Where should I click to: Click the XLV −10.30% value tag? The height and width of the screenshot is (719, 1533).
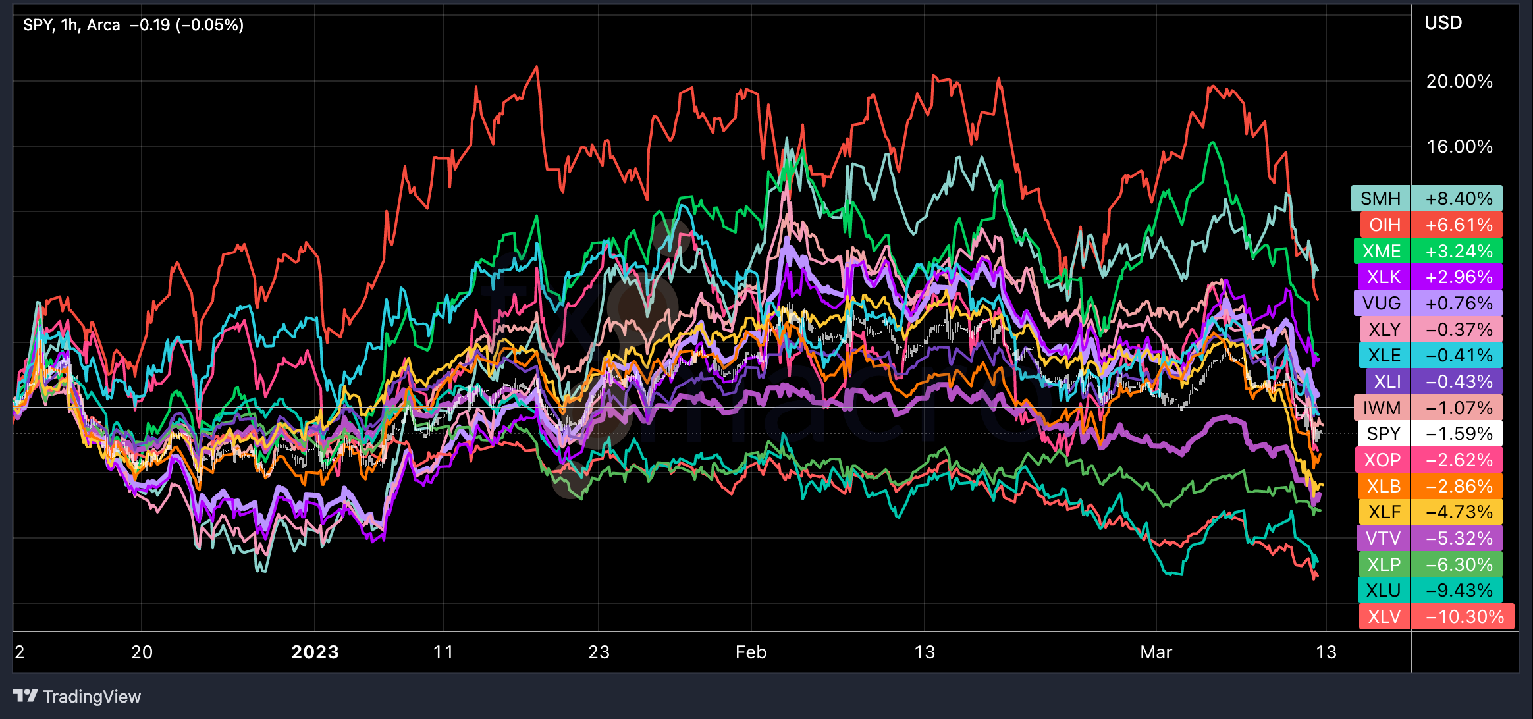1463,616
